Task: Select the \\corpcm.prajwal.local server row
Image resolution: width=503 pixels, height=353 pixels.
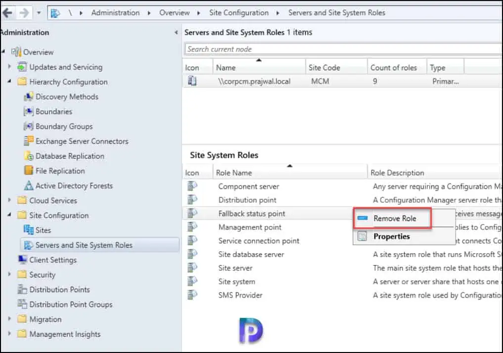Action: 342,81
